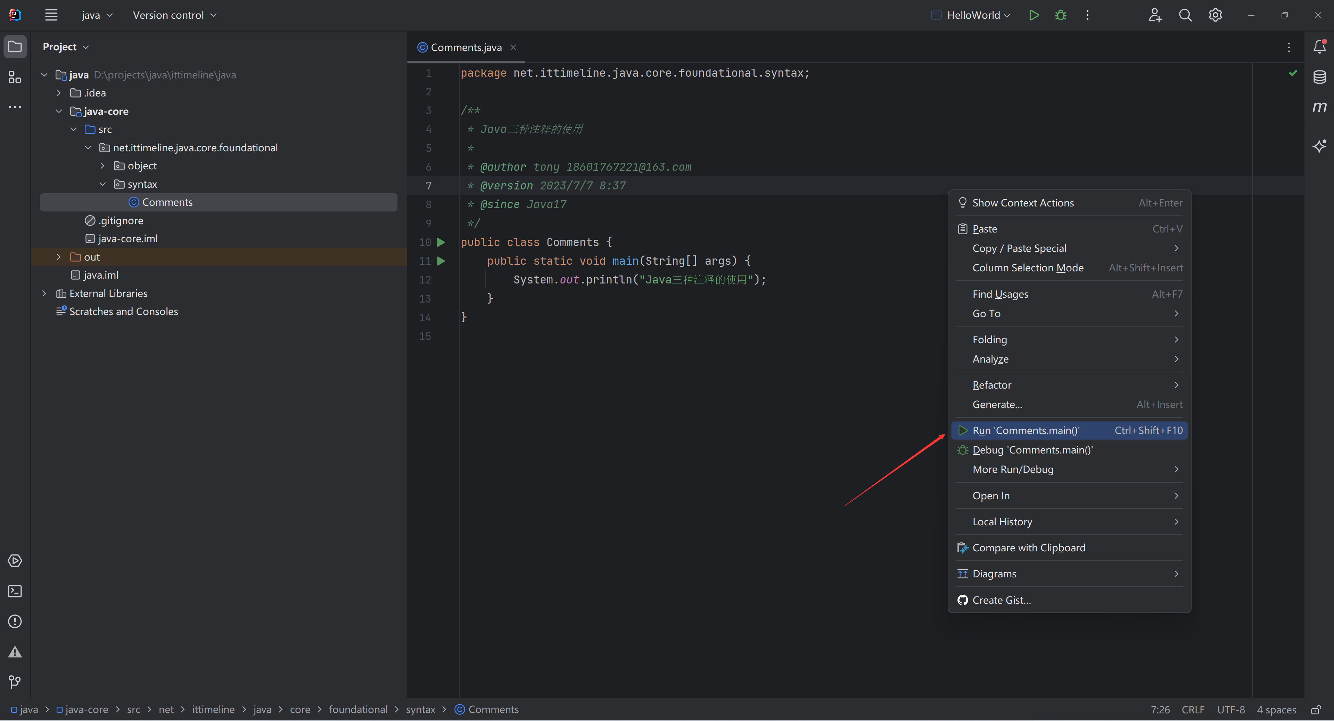Expand the out folder
This screenshot has height=721, width=1334.
point(58,256)
